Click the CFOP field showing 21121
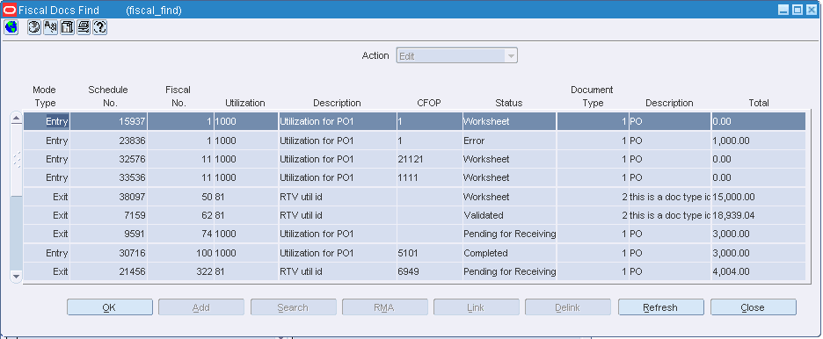 [x=429, y=159]
